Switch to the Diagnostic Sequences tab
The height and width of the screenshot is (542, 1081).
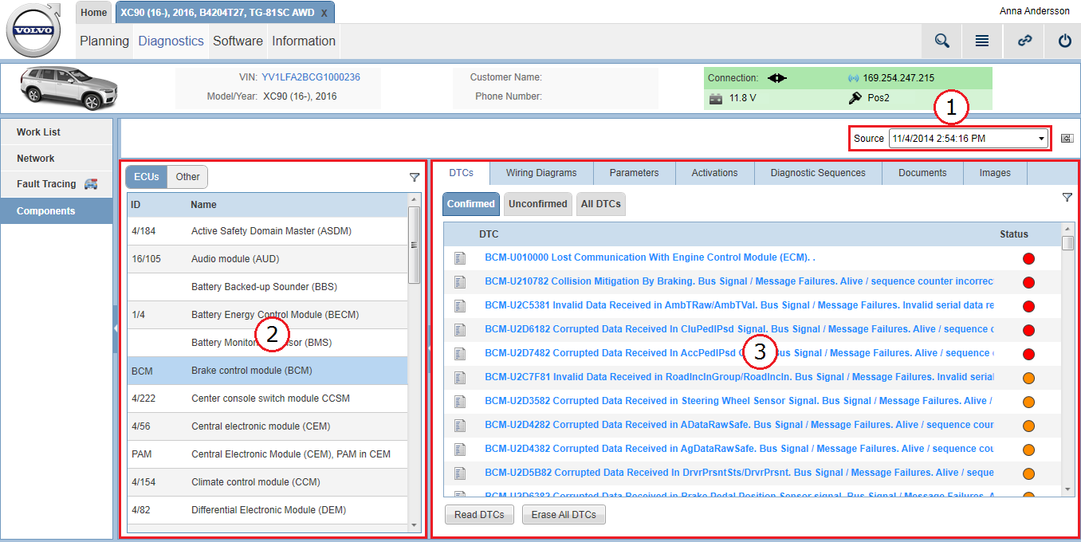coord(818,173)
